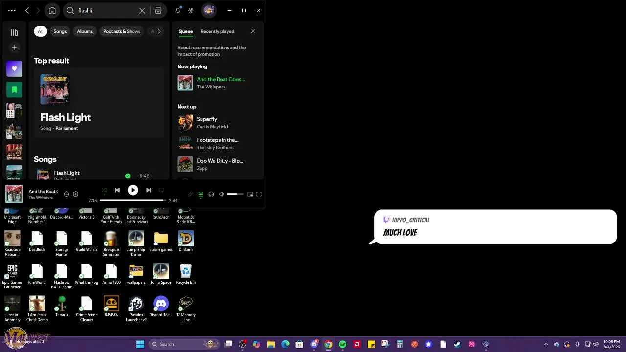Image resolution: width=626 pixels, height=352 pixels.
Task: Select the All filter chip
Action: pos(41,31)
